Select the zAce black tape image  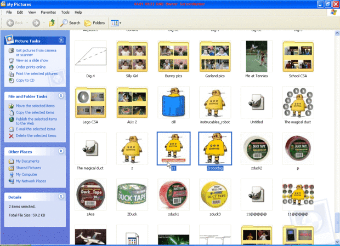tap(90, 194)
